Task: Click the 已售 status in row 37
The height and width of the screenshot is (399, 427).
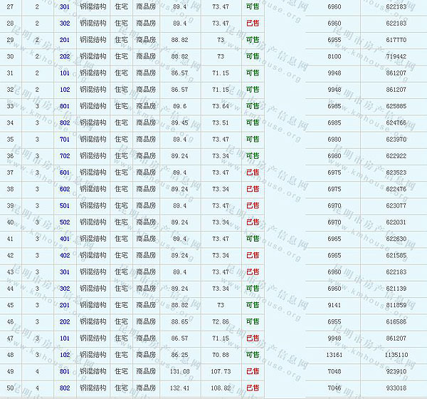Action: (x=252, y=172)
